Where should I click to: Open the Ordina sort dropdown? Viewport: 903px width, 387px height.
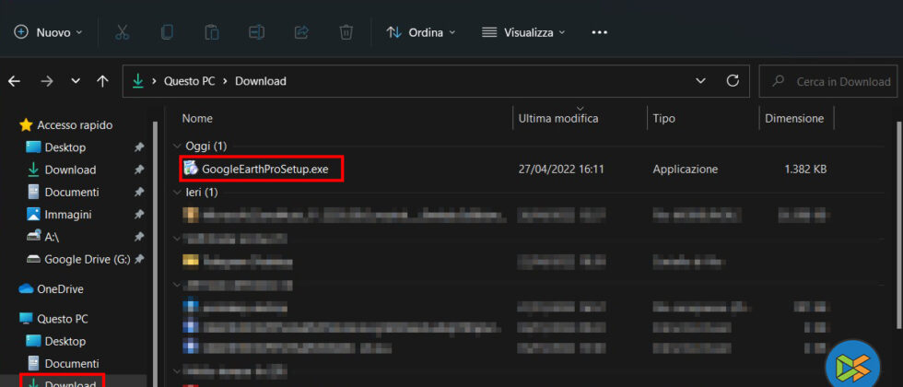(x=421, y=32)
